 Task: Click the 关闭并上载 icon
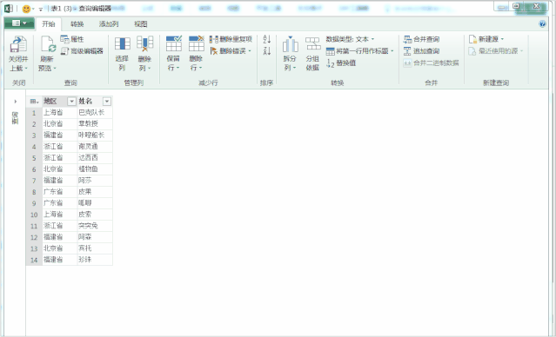(x=18, y=44)
